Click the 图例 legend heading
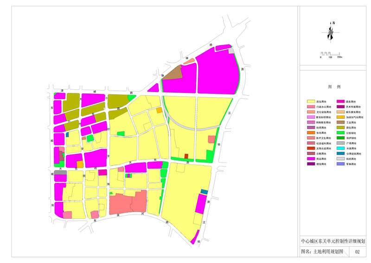371x263 pixels. pyautogui.click(x=334, y=87)
